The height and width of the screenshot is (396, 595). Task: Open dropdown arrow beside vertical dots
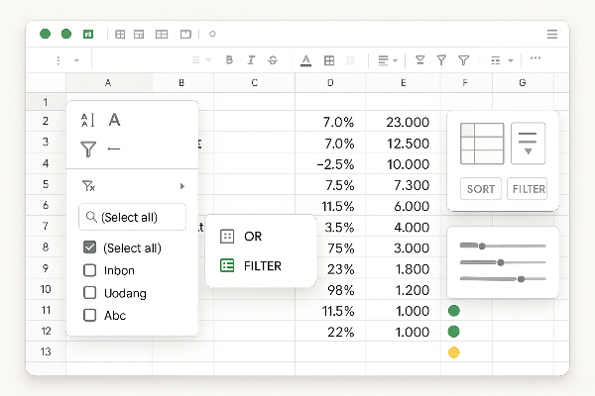point(76,60)
